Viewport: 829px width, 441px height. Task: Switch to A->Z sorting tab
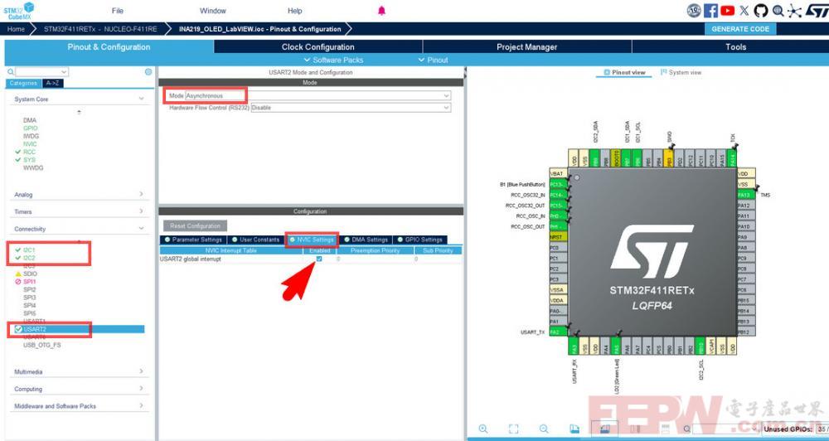tap(52, 83)
